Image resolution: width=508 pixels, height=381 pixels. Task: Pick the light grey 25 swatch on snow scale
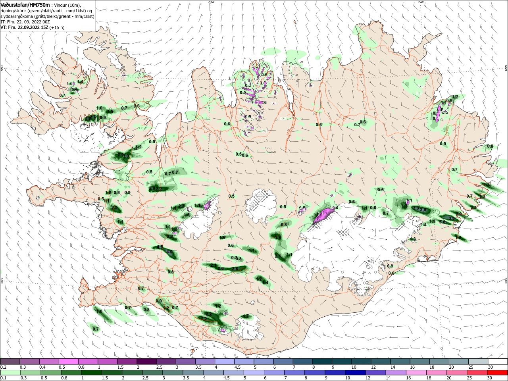(x=478, y=362)
